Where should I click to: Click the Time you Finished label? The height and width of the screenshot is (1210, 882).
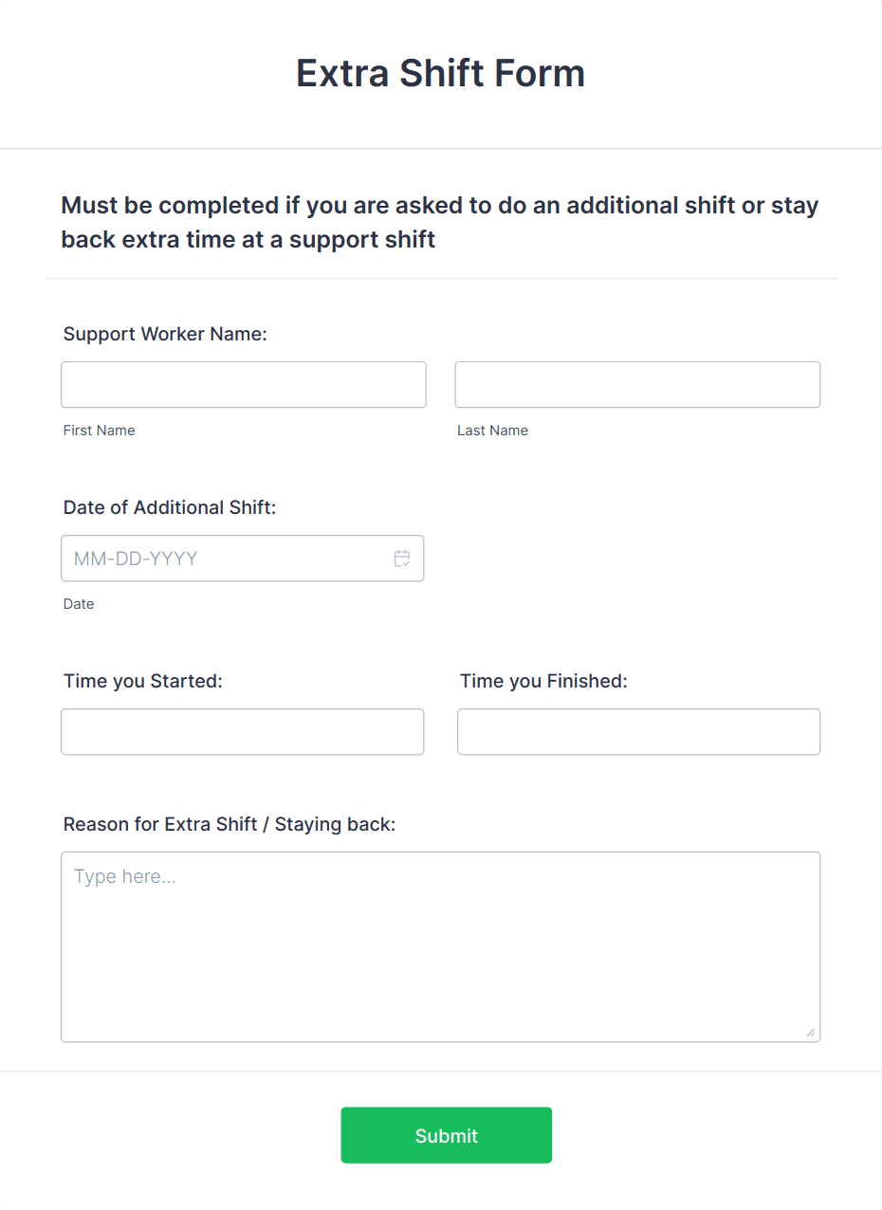click(x=543, y=680)
